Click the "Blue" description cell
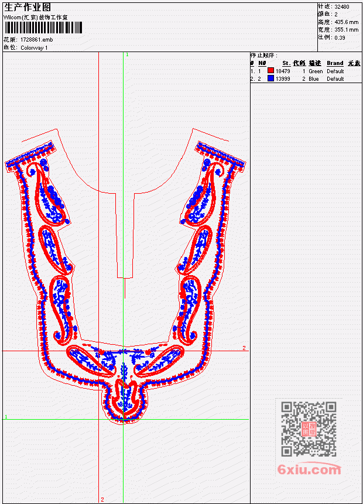This screenshot has height=504, width=363. (x=314, y=79)
